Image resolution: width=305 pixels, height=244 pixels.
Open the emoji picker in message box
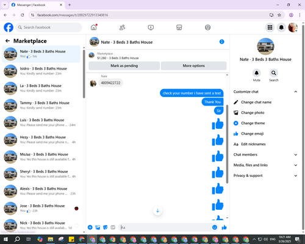(x=215, y=228)
